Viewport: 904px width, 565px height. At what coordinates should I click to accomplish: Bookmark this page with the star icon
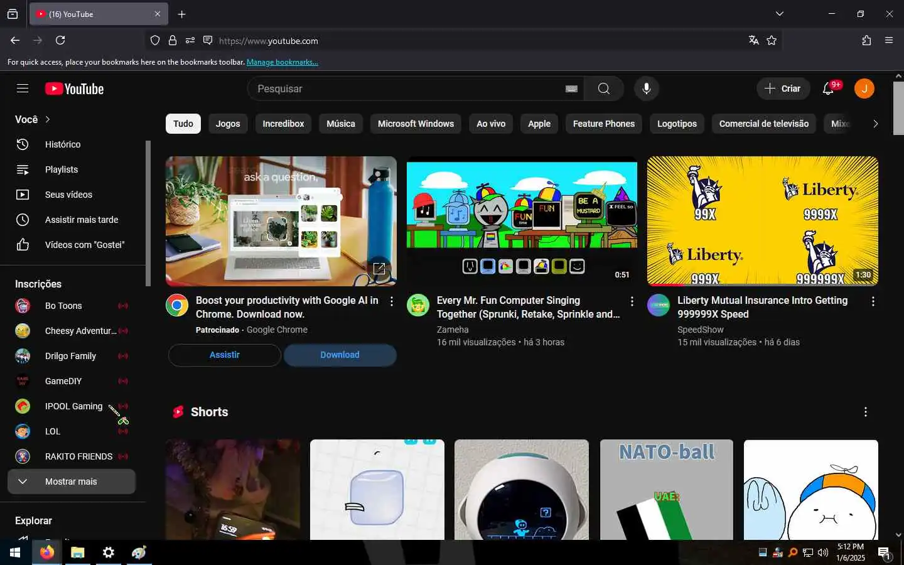[772, 40]
